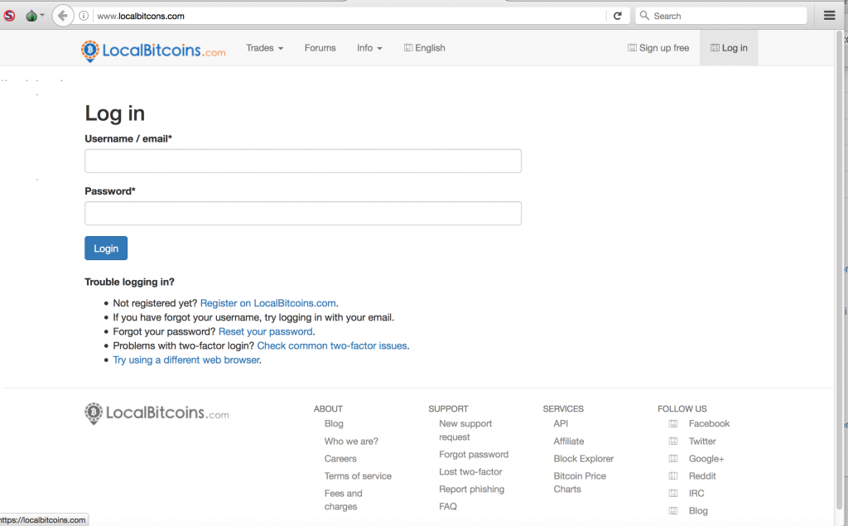Open the Affiliate services link

pos(568,441)
